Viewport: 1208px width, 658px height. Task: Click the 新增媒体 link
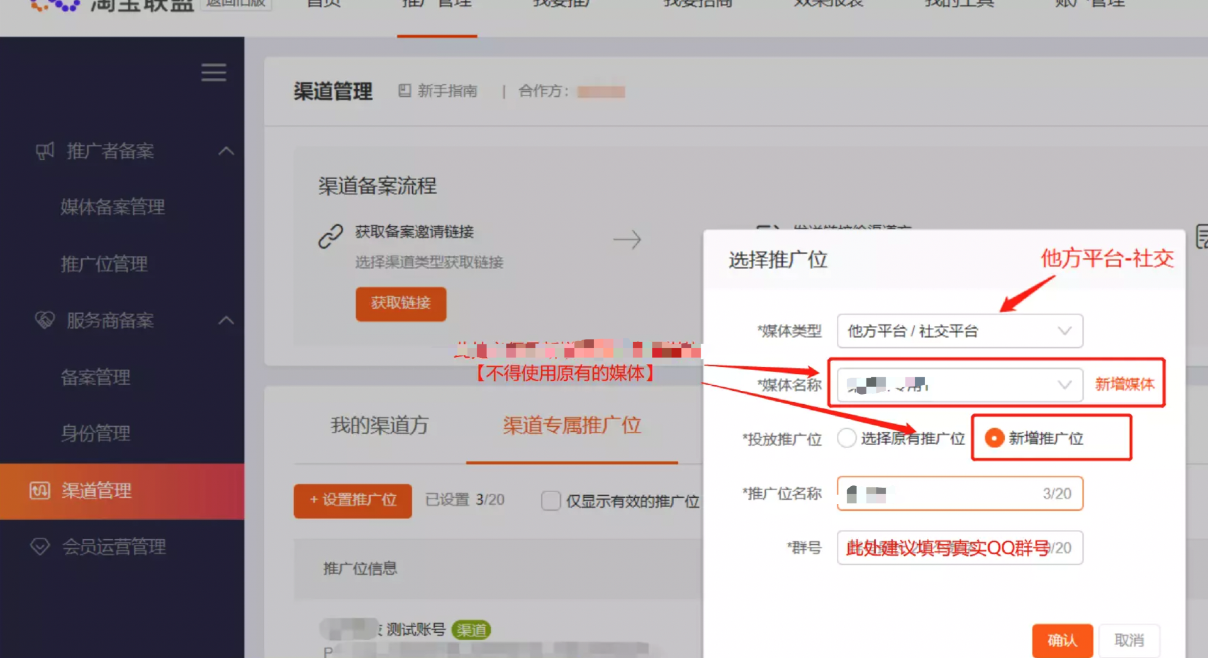pos(1124,384)
